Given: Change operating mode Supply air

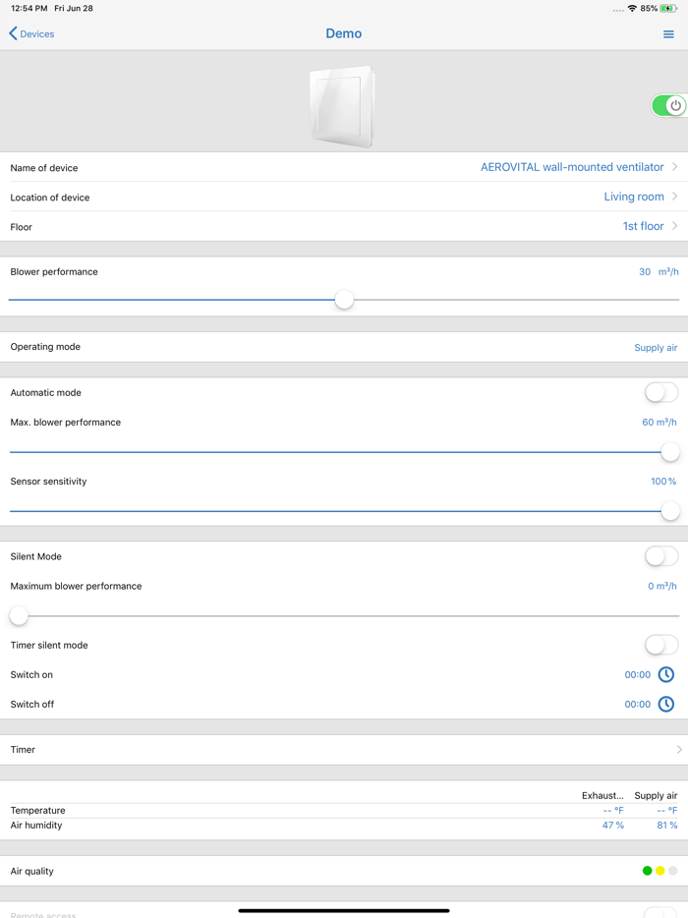Looking at the screenshot, I should pyautogui.click(x=656, y=347).
